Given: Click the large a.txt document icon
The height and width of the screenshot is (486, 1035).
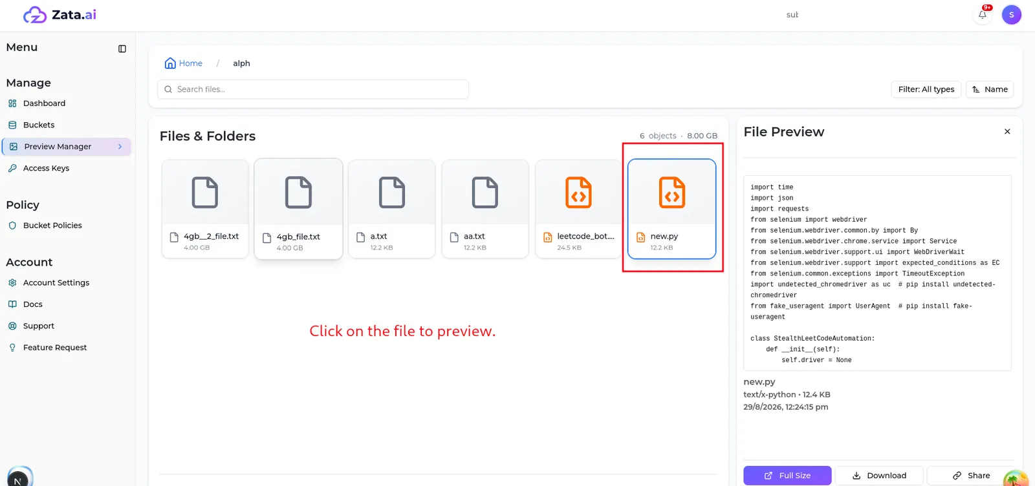Looking at the screenshot, I should (x=392, y=193).
